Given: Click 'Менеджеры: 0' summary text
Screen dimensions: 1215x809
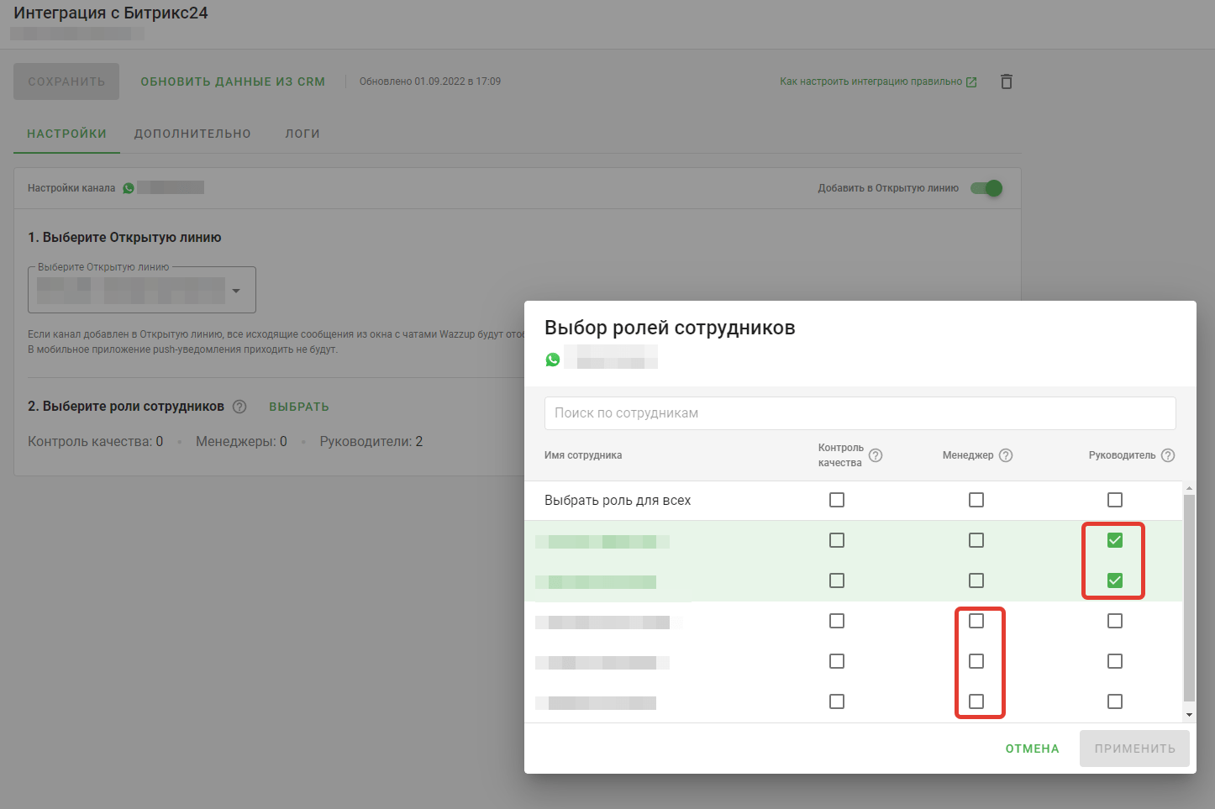Looking at the screenshot, I should point(241,441).
